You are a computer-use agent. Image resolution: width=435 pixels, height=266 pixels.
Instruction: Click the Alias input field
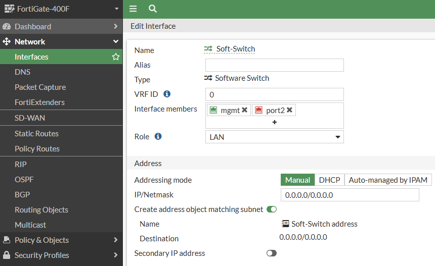(x=274, y=65)
